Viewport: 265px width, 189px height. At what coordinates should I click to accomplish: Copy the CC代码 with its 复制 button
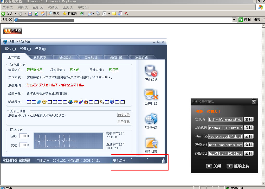[248, 119]
